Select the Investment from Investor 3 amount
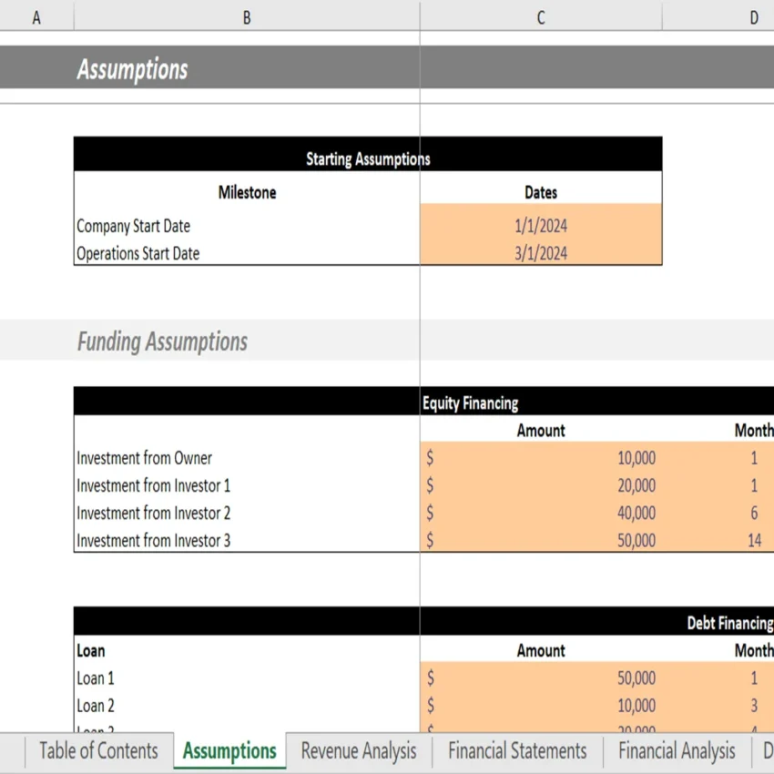The height and width of the screenshot is (774, 774). pos(541,540)
